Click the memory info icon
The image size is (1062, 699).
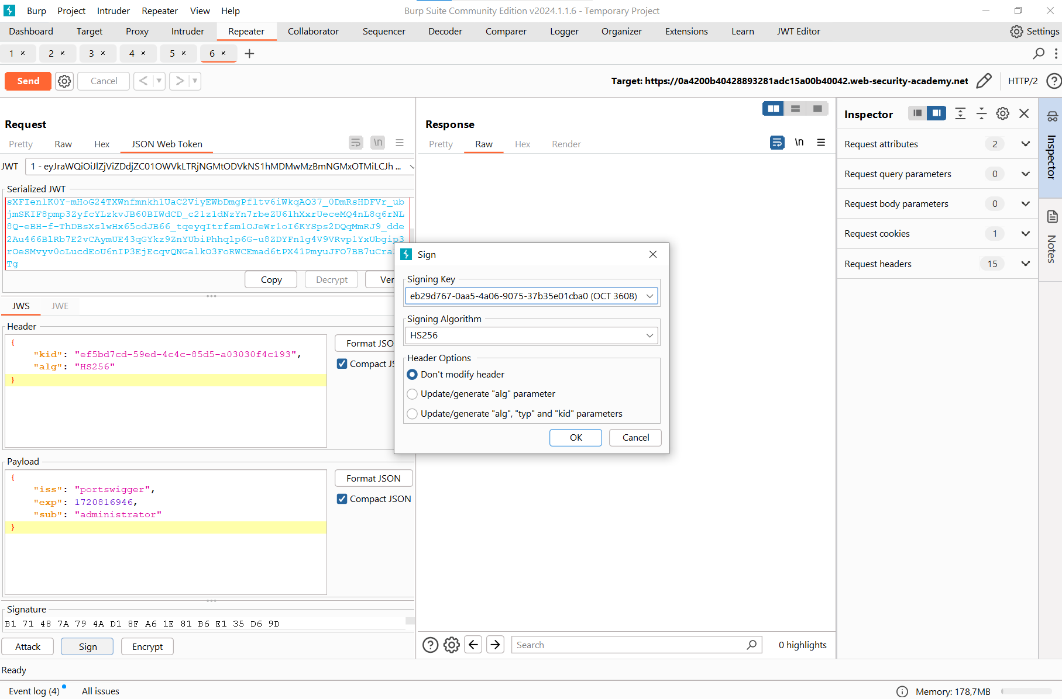[x=902, y=691]
